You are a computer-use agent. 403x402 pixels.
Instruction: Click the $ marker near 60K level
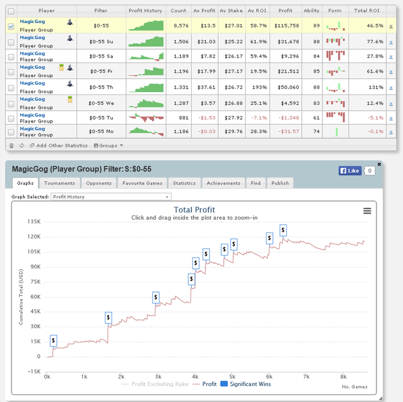(x=155, y=297)
